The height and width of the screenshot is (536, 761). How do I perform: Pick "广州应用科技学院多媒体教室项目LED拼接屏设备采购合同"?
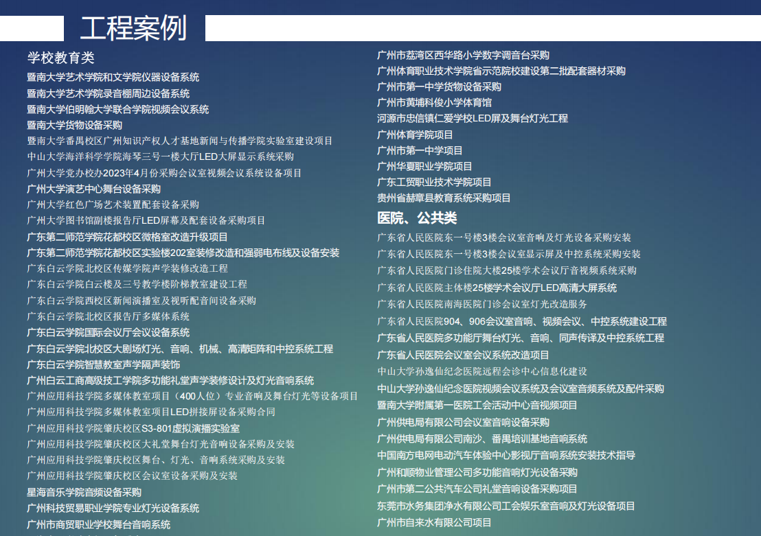click(151, 412)
